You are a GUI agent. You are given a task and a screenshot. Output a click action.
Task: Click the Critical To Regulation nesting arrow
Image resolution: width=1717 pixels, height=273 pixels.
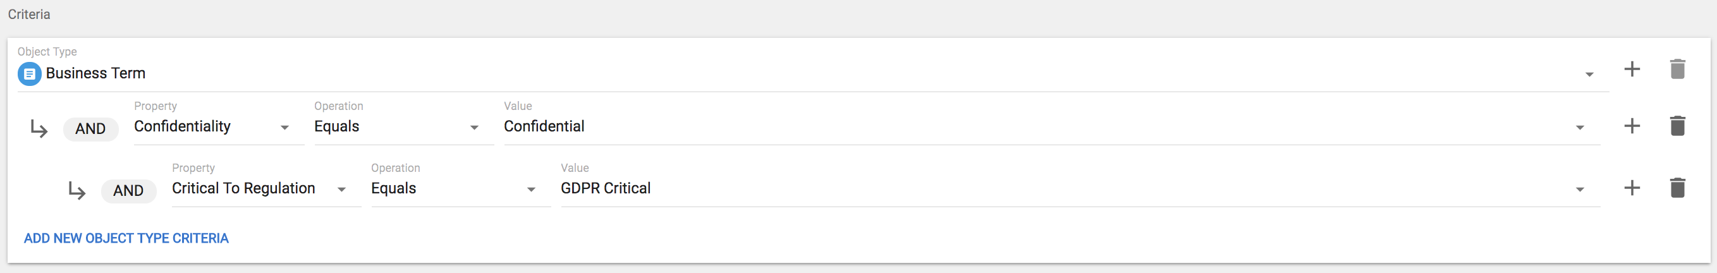tap(77, 191)
